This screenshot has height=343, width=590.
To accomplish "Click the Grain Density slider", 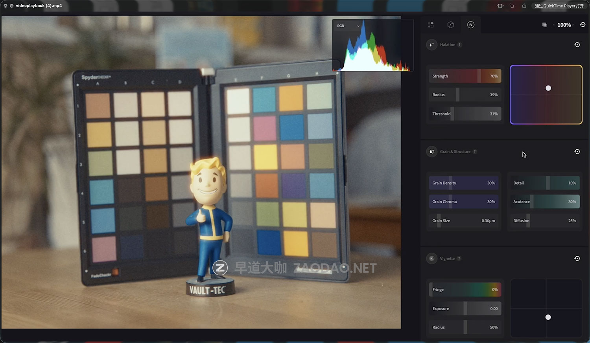I will pos(464,183).
